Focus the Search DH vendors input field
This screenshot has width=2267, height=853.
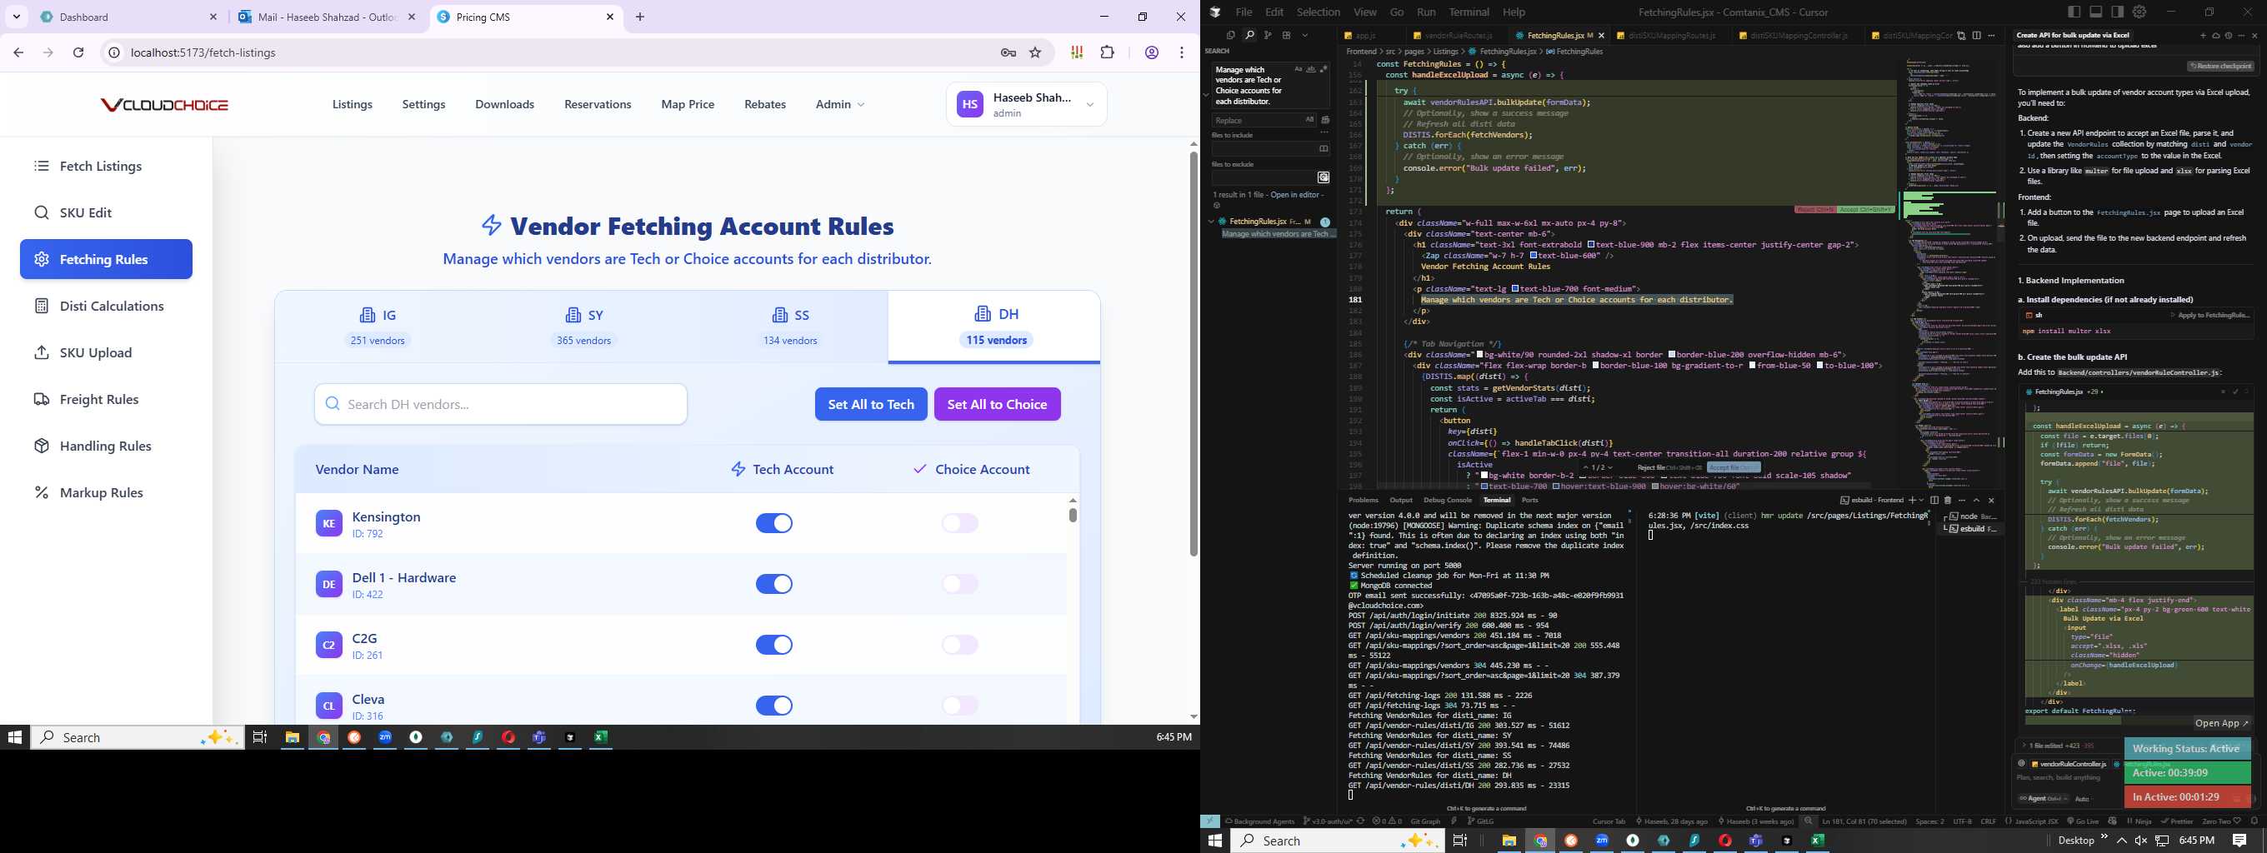point(501,405)
